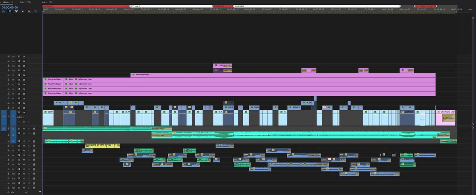Switch to the Master sequence tab
476x195 pixels.
point(6,2)
